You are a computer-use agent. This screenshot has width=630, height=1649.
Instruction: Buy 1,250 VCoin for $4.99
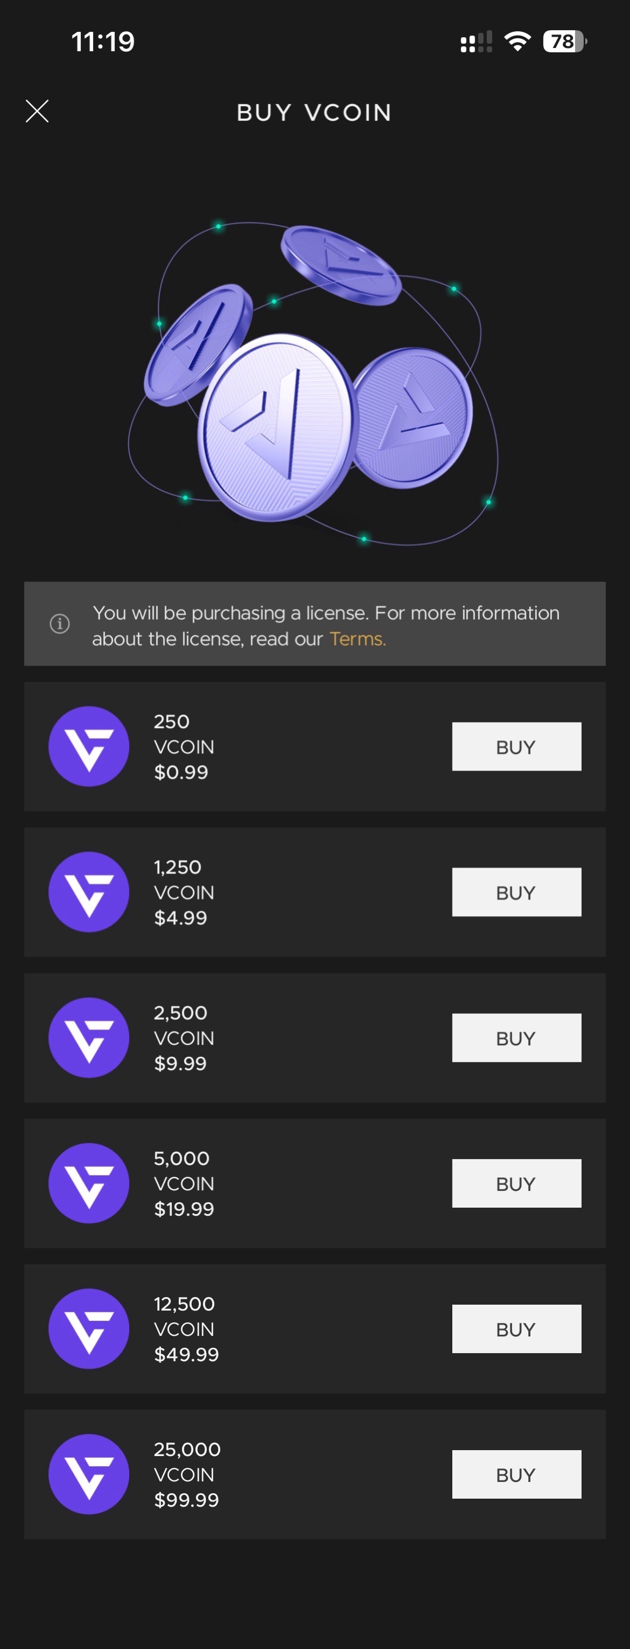(516, 892)
